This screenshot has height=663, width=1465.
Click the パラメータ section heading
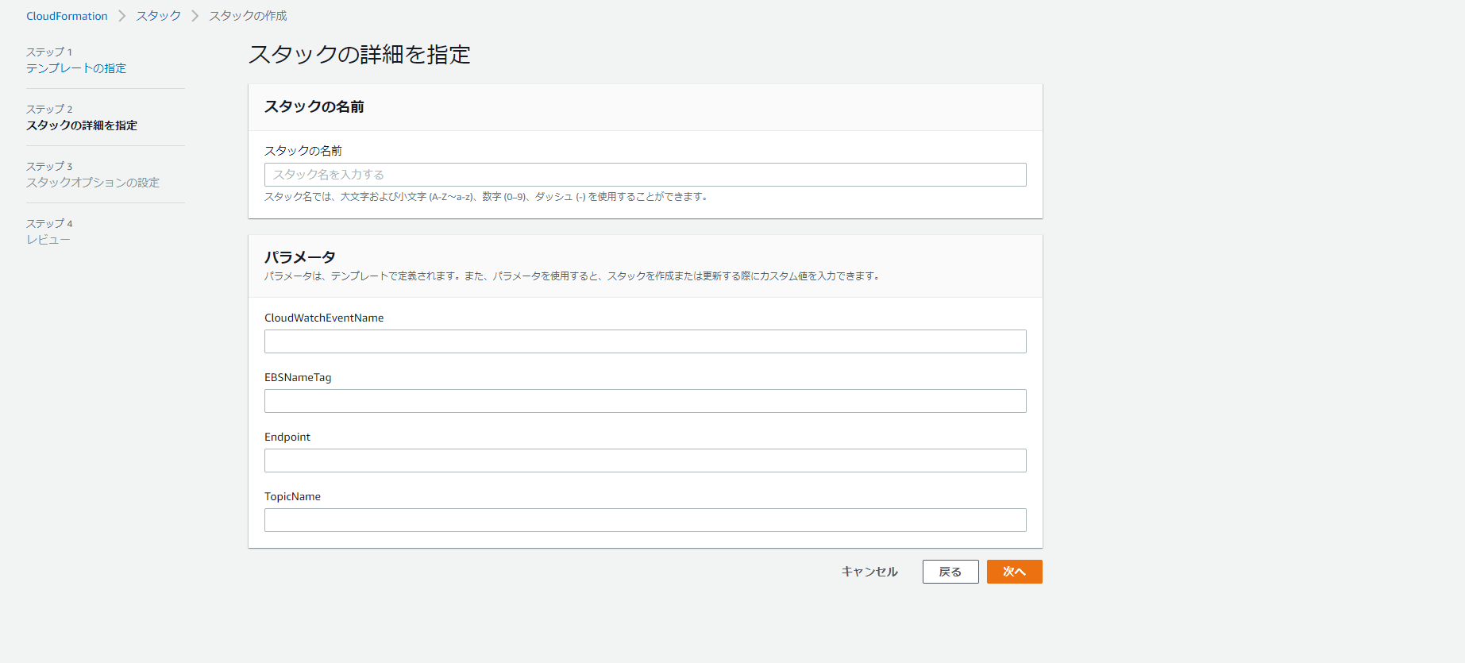(x=300, y=257)
